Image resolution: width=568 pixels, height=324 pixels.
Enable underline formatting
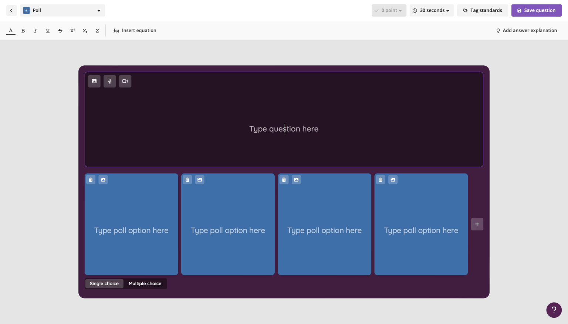(48, 31)
